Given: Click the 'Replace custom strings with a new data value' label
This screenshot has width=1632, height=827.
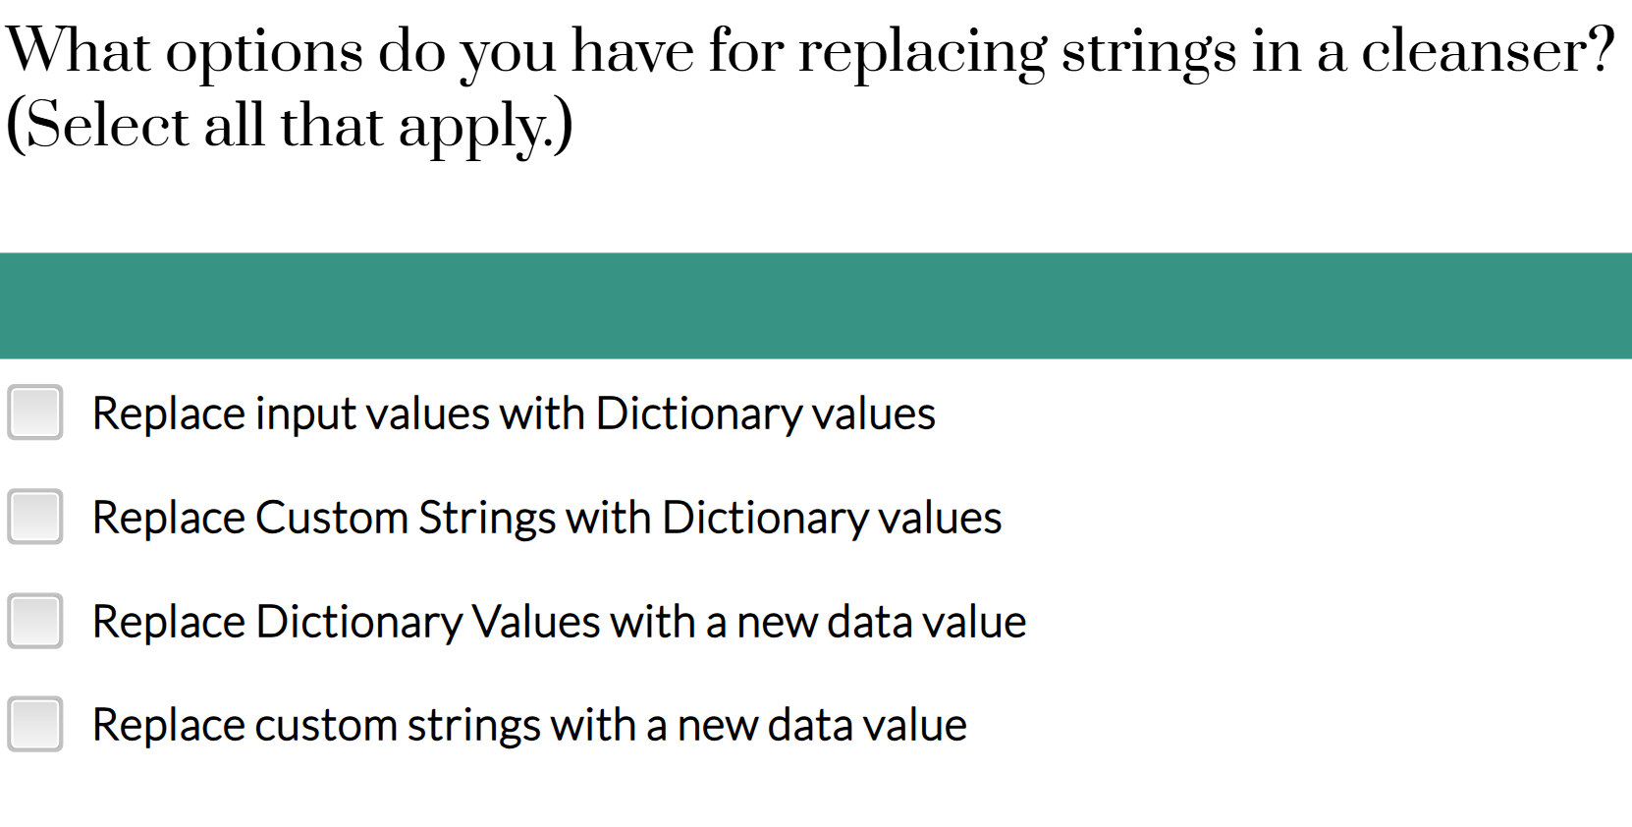Looking at the screenshot, I should tap(528, 724).
